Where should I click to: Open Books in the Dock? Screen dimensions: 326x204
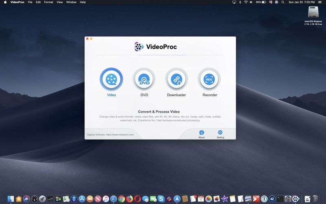(x=90, y=199)
